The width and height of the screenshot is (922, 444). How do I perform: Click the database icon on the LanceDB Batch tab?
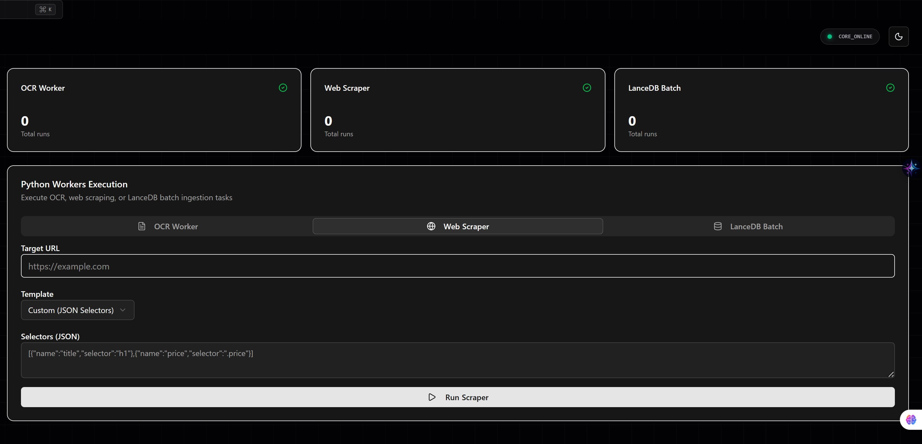point(718,226)
